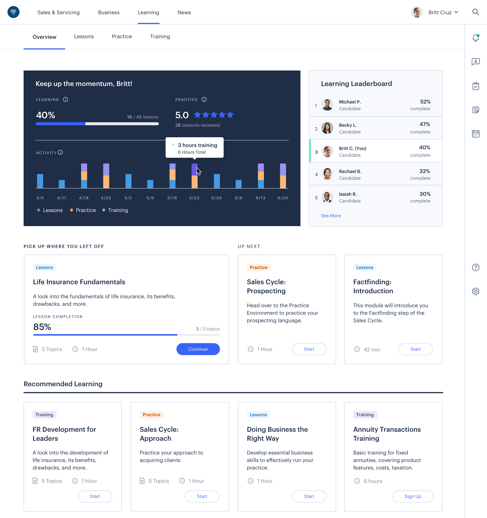The width and height of the screenshot is (487, 518).
Task: Click the search magnifier icon
Action: (x=475, y=12)
